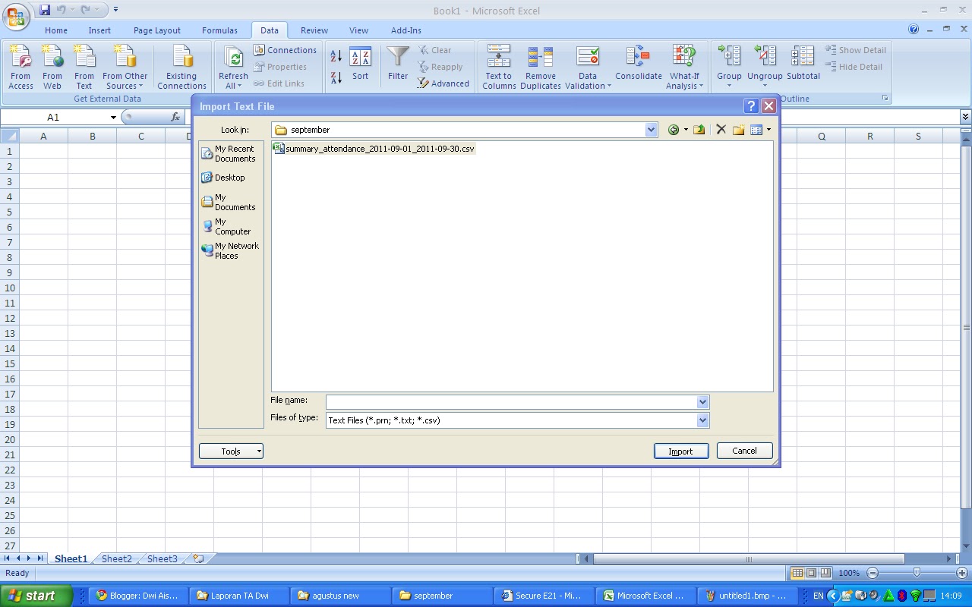The height and width of the screenshot is (607, 972).
Task: Click Text to Columns icon
Action: pyautogui.click(x=499, y=67)
